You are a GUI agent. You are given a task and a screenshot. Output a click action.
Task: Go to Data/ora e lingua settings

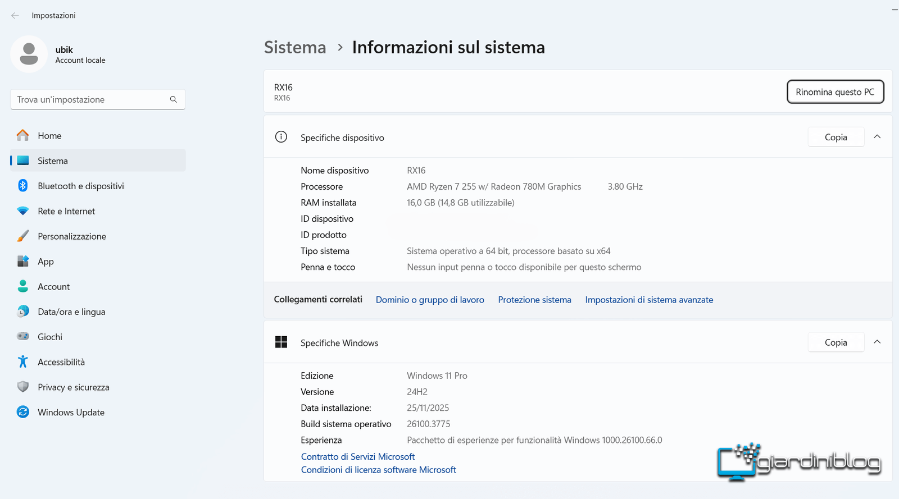[71, 312]
